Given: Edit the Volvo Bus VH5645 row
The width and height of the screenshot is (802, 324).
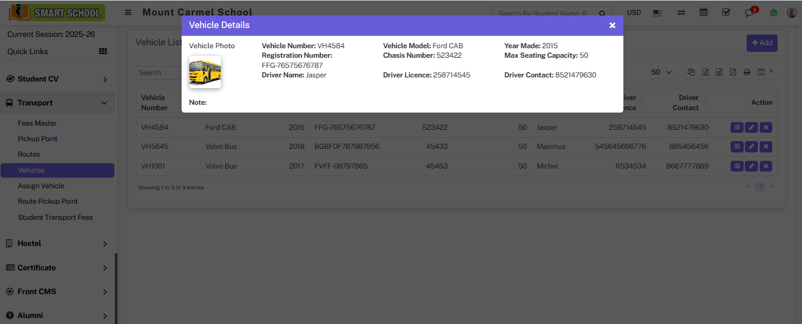Looking at the screenshot, I should 751,147.
